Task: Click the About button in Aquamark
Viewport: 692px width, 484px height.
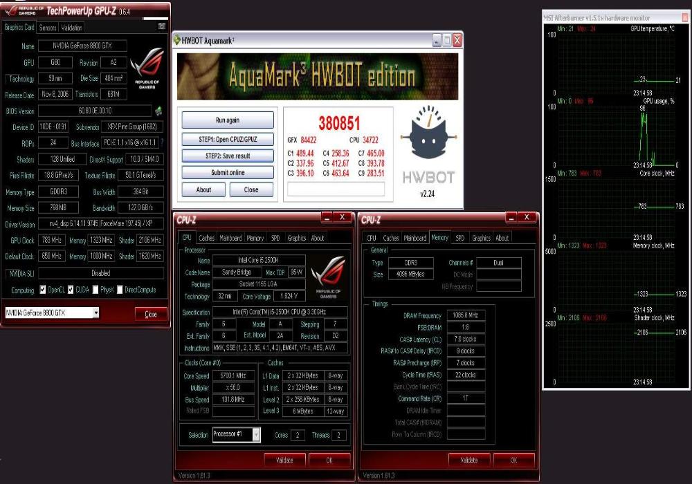Action: [x=203, y=189]
